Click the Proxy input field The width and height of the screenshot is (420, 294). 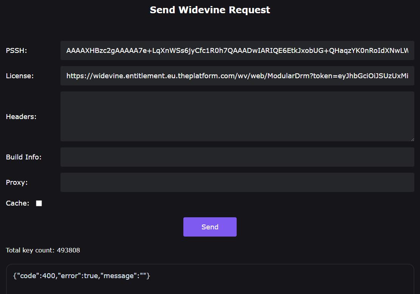tap(237, 182)
